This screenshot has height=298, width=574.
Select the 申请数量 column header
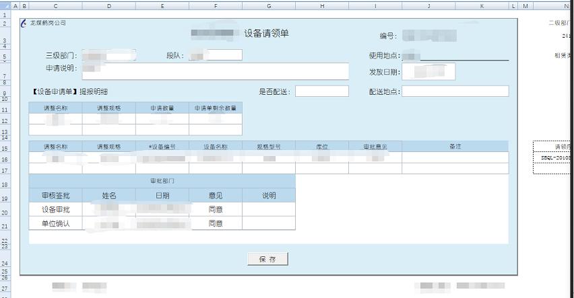(x=162, y=108)
